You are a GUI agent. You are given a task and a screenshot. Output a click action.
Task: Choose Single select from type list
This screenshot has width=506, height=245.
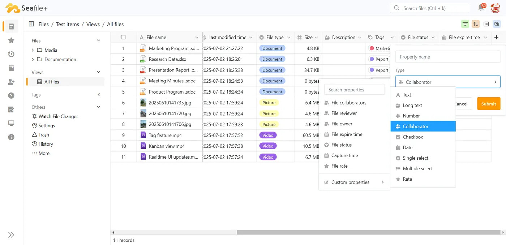415,158
